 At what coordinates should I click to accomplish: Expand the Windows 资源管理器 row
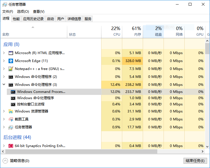point(4,111)
